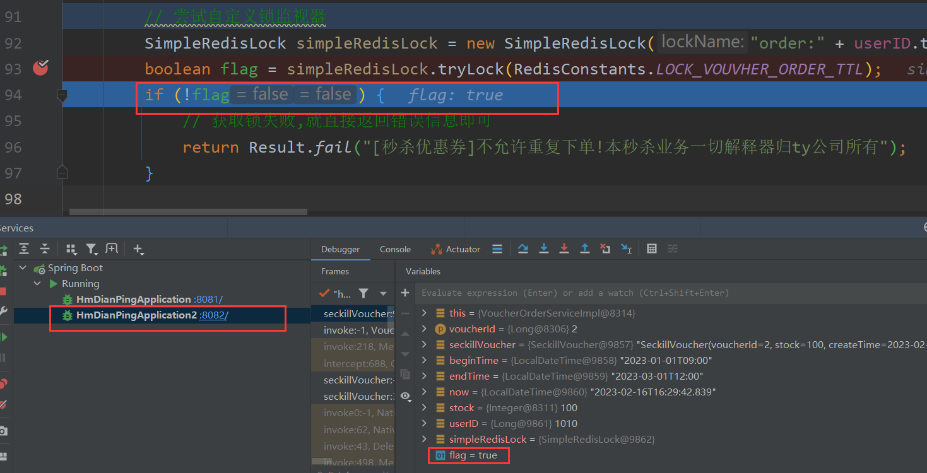Click the Frames filter funnel icon
The height and width of the screenshot is (473, 927).
(363, 293)
